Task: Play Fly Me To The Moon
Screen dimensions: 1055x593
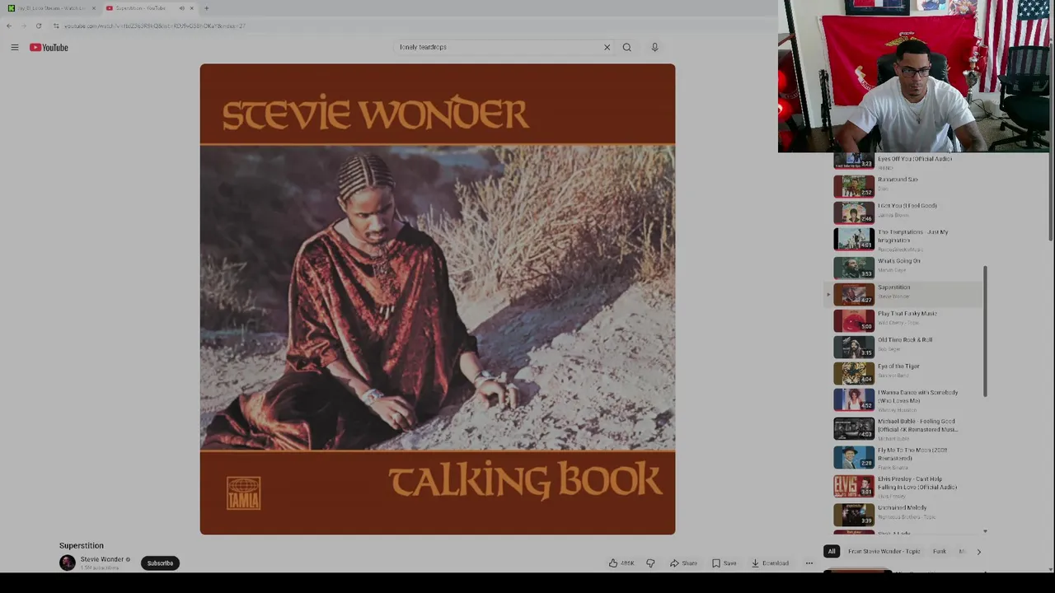Action: [x=905, y=458]
